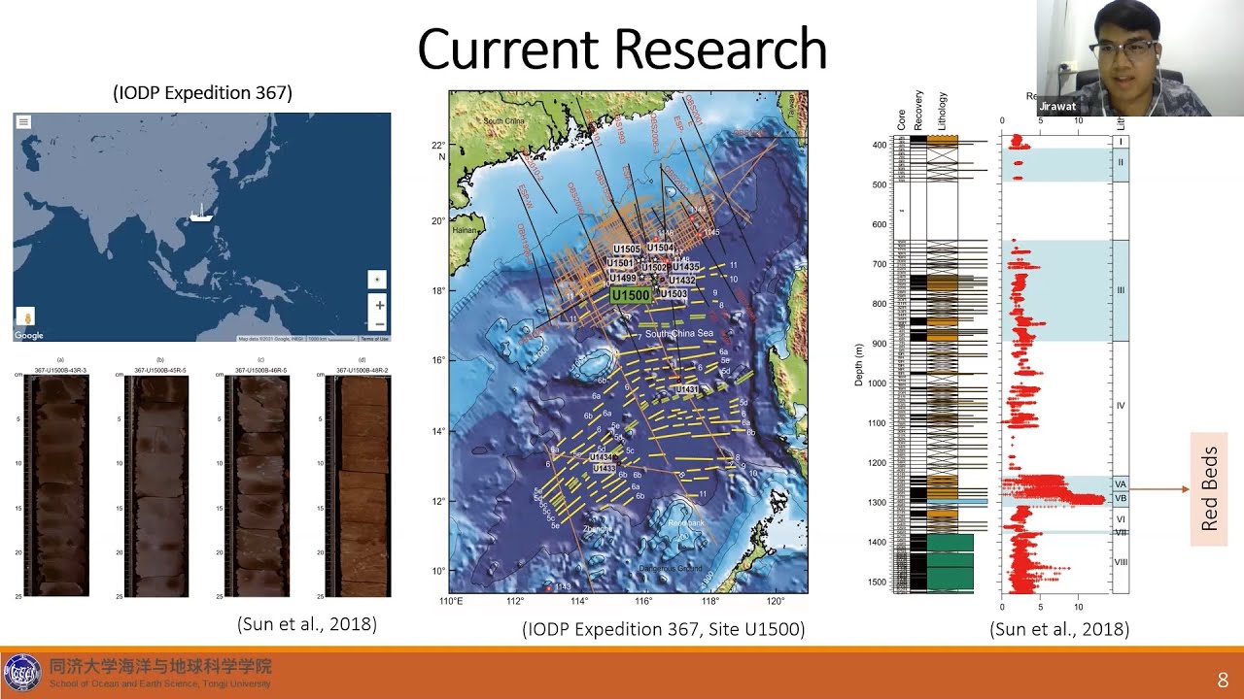Select the Street View pegman icon
This screenshot has width=1244, height=699.
26,316
